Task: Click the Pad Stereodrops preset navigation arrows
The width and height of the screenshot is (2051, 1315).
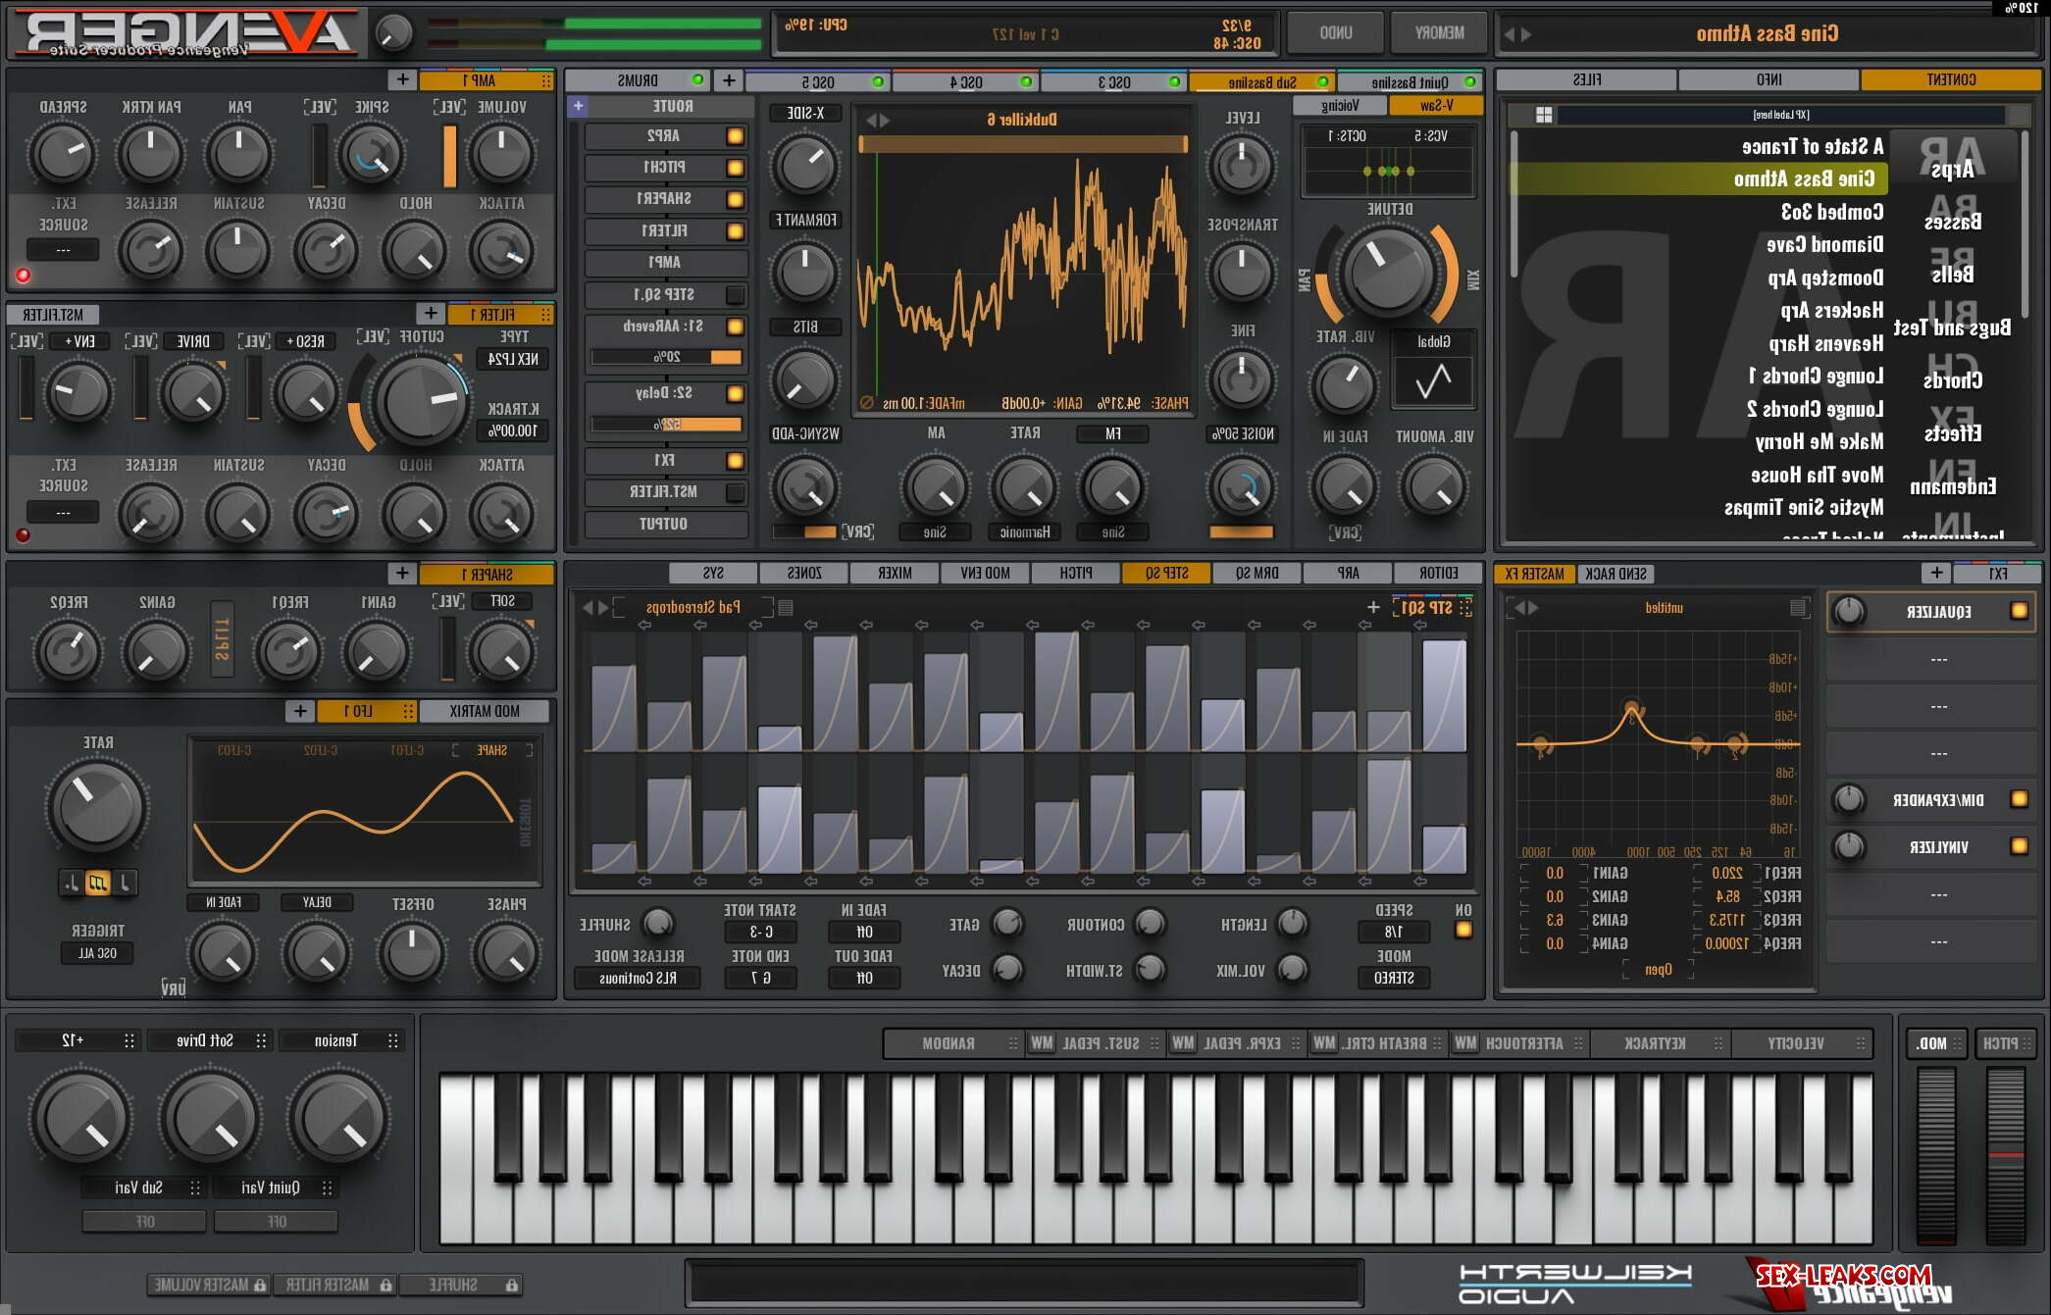Action: tap(595, 608)
